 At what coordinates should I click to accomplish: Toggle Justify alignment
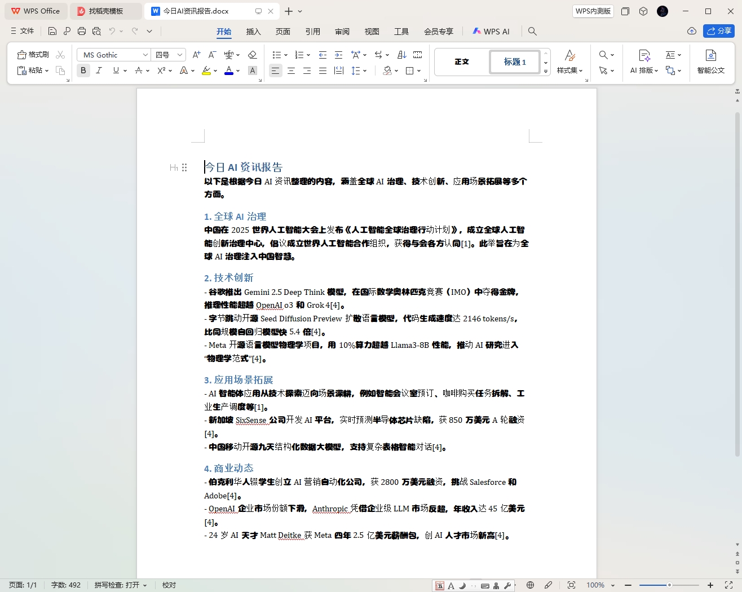pos(323,70)
